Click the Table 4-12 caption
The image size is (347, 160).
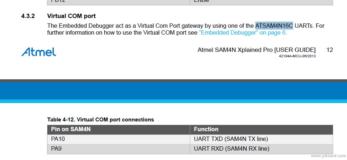100,120
